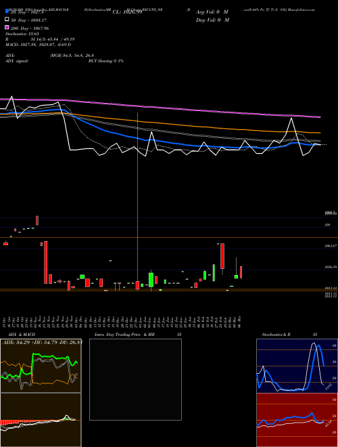The height and width of the screenshot is (447, 338).
Task: Open the MACD histogram panel
Action: (x=41, y=420)
